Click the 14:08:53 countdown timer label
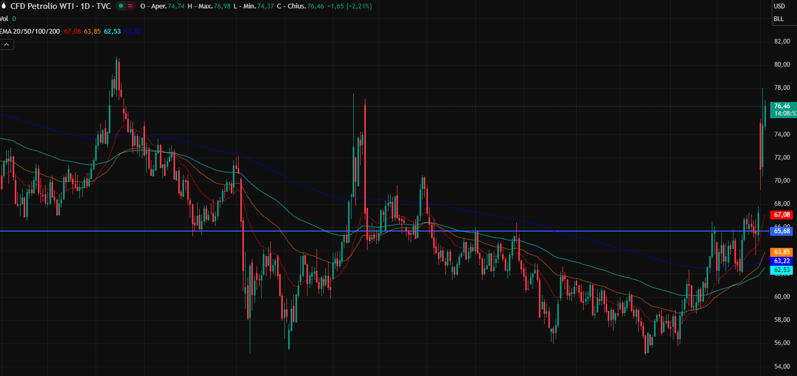Screen dimensions: 797x376 [x=785, y=113]
